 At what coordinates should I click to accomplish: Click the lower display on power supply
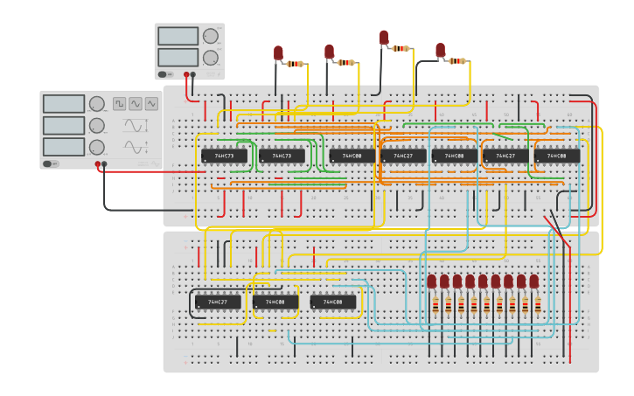pos(178,58)
